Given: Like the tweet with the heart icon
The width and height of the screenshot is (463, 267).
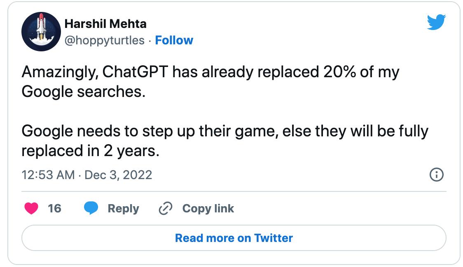Looking at the screenshot, I should (x=31, y=209).
